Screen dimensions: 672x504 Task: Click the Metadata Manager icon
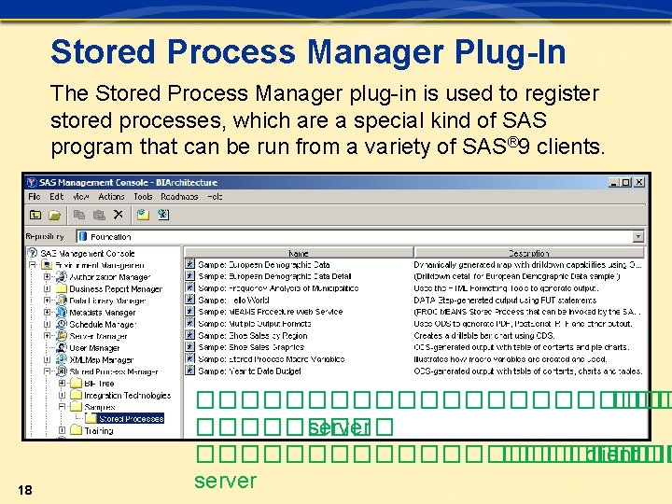click(x=62, y=312)
